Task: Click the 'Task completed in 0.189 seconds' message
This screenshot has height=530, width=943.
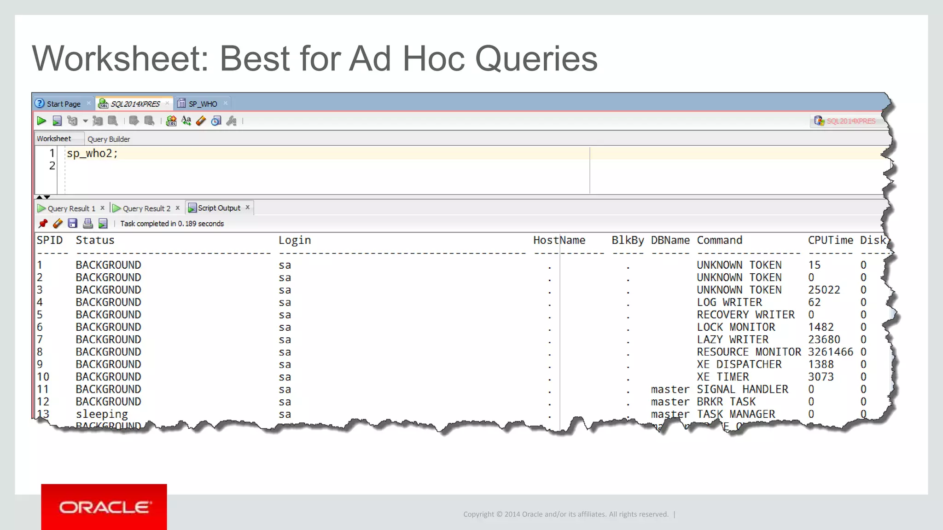Action: (172, 224)
